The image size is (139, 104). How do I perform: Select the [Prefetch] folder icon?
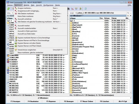[71, 83]
